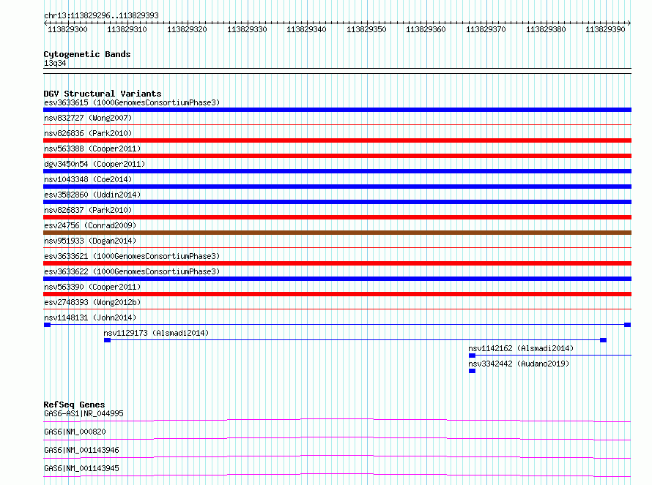Click magenta line under GAS6|NM_001143946
The height and width of the screenshot is (485, 652).
[x=337, y=456]
